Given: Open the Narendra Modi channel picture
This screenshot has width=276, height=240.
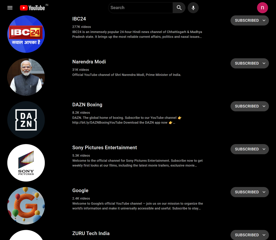Looking at the screenshot, I should 26,77.
